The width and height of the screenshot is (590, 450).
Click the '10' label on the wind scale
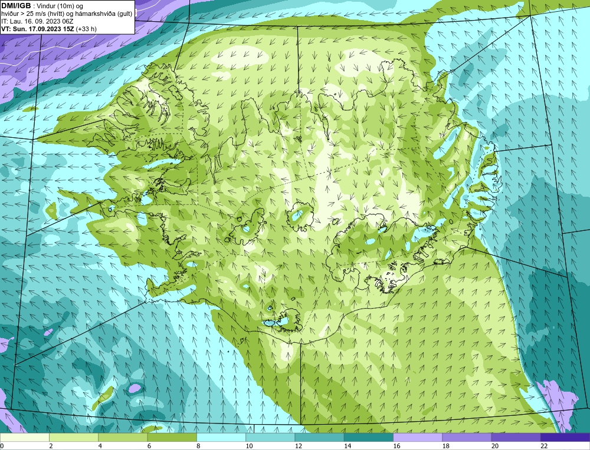click(x=249, y=446)
